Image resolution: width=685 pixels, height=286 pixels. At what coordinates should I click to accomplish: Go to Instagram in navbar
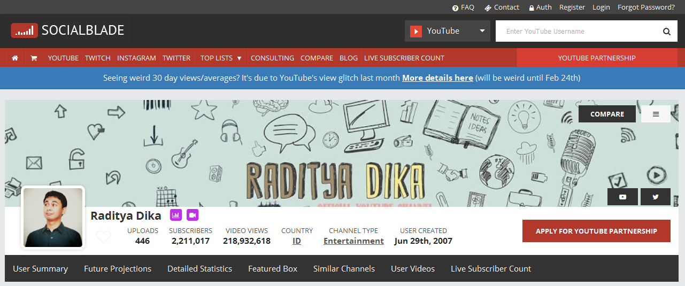click(136, 58)
